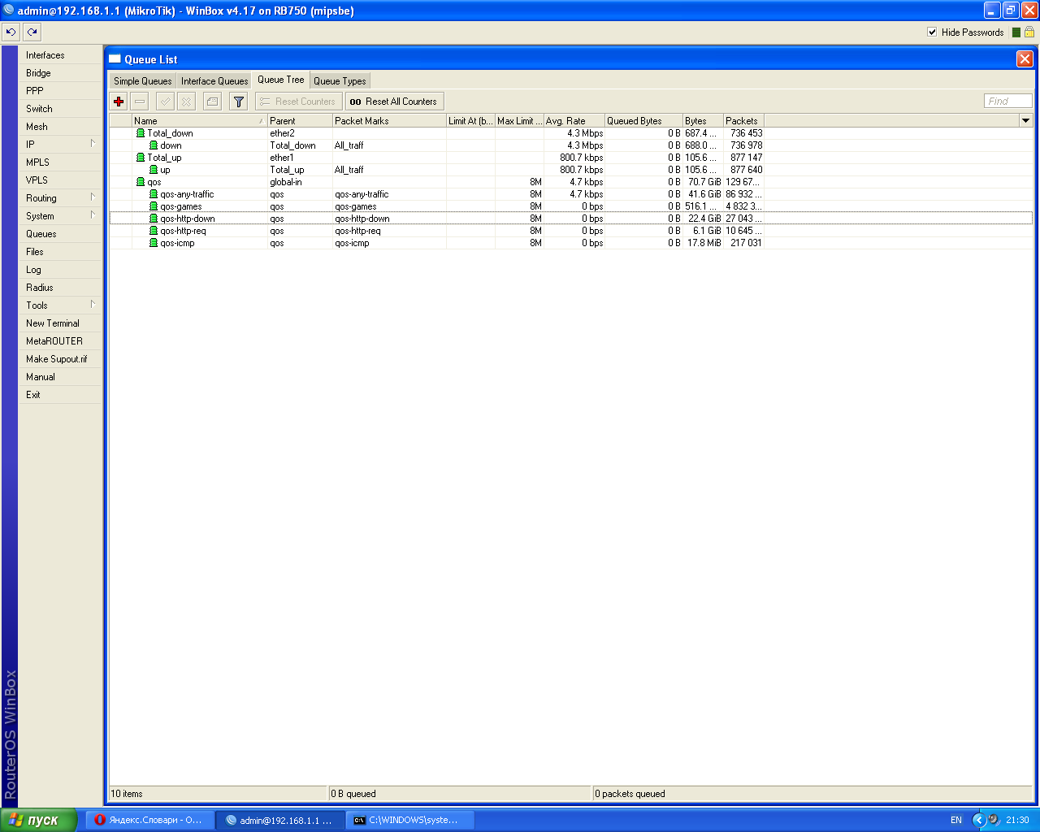Click the taskbar clock showing 21:30

(x=1017, y=821)
